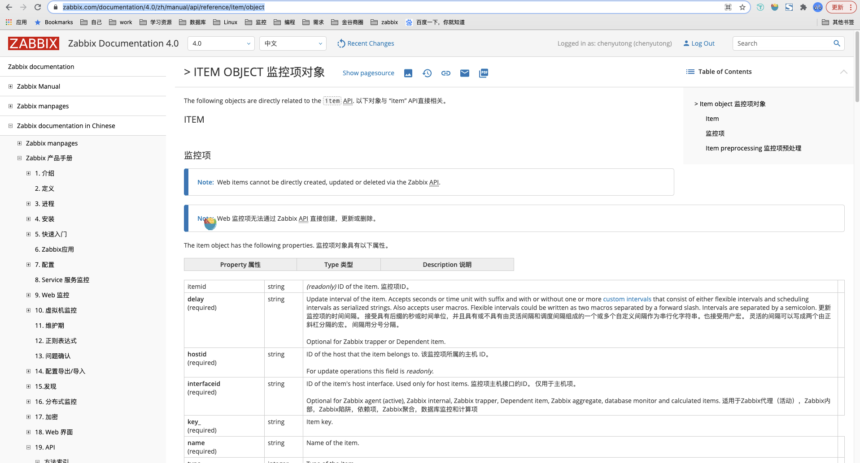Click the Zabbix logo
The height and width of the screenshot is (463, 860).
point(33,43)
